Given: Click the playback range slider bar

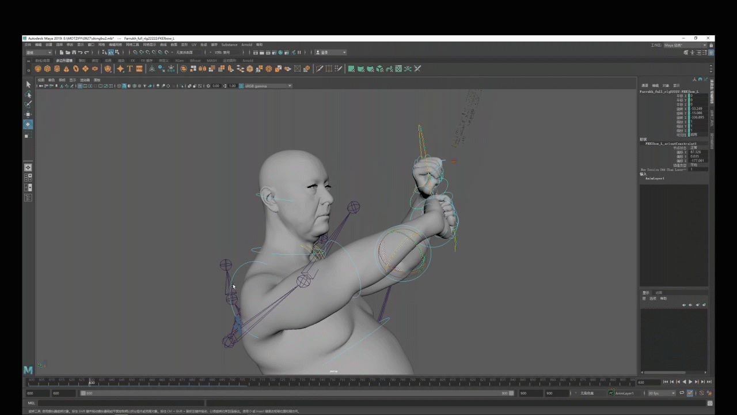Looking at the screenshot, I should [297, 393].
